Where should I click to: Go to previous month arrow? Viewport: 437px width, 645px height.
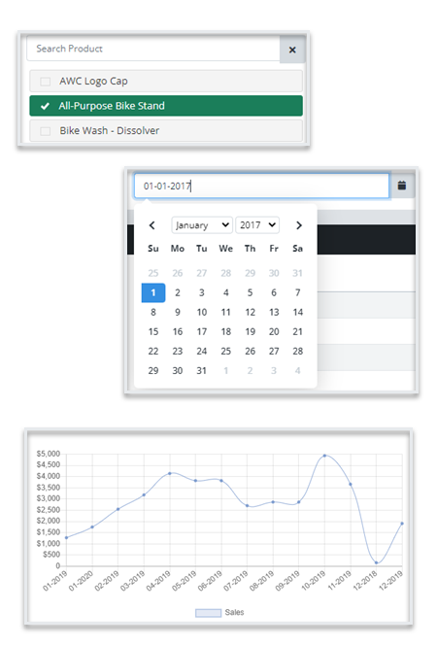[151, 225]
